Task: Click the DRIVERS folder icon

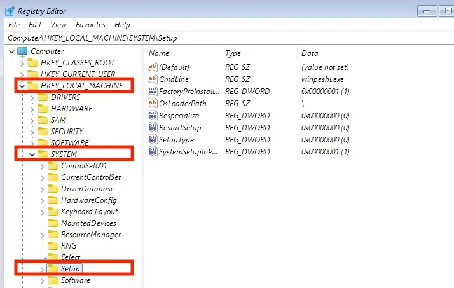Action: [43, 97]
